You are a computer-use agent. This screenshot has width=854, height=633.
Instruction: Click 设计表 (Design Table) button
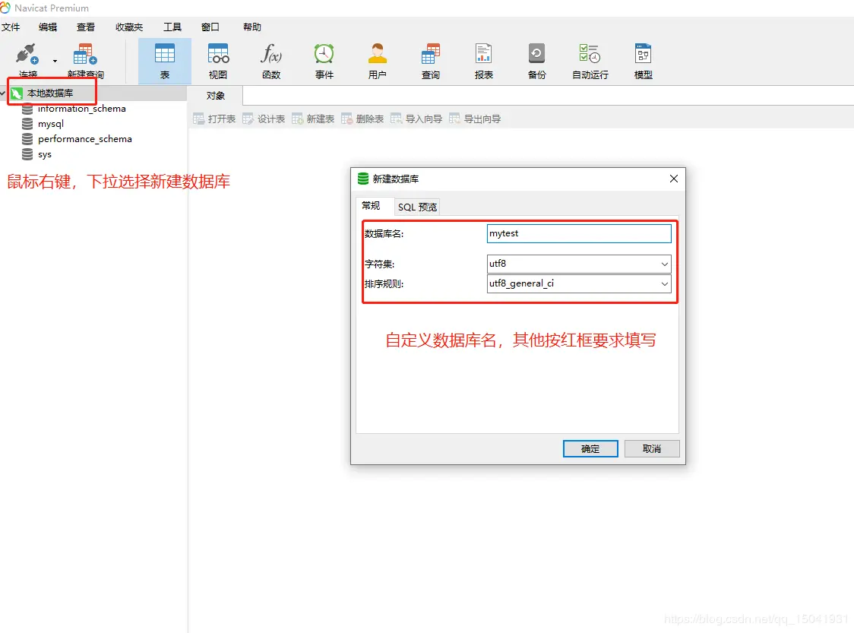tap(264, 119)
